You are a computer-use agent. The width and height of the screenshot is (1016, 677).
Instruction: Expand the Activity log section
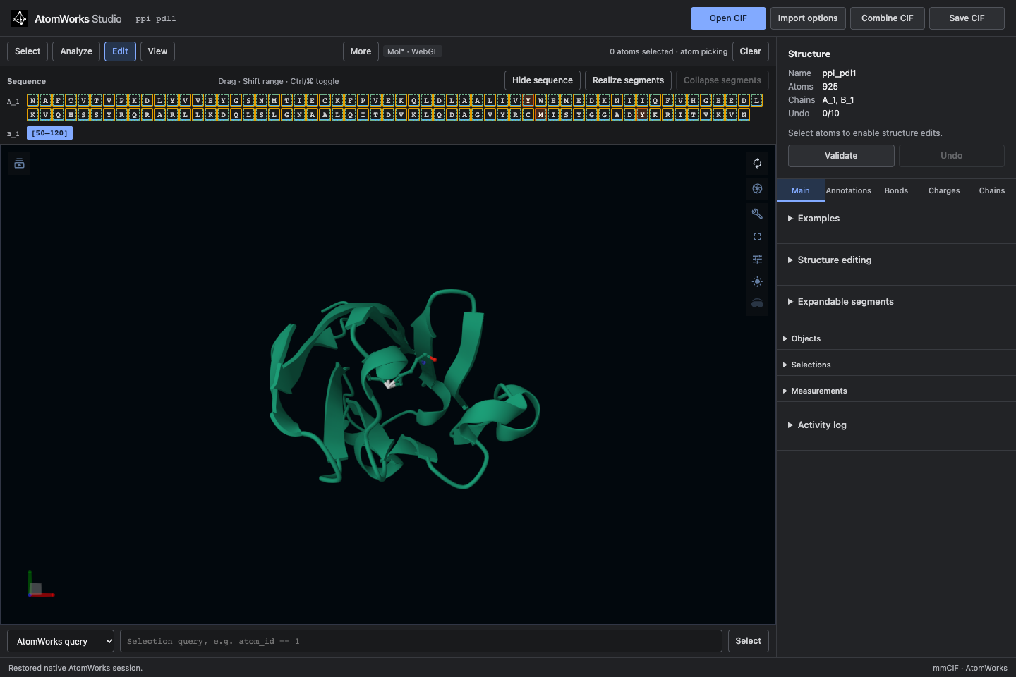pos(896,425)
